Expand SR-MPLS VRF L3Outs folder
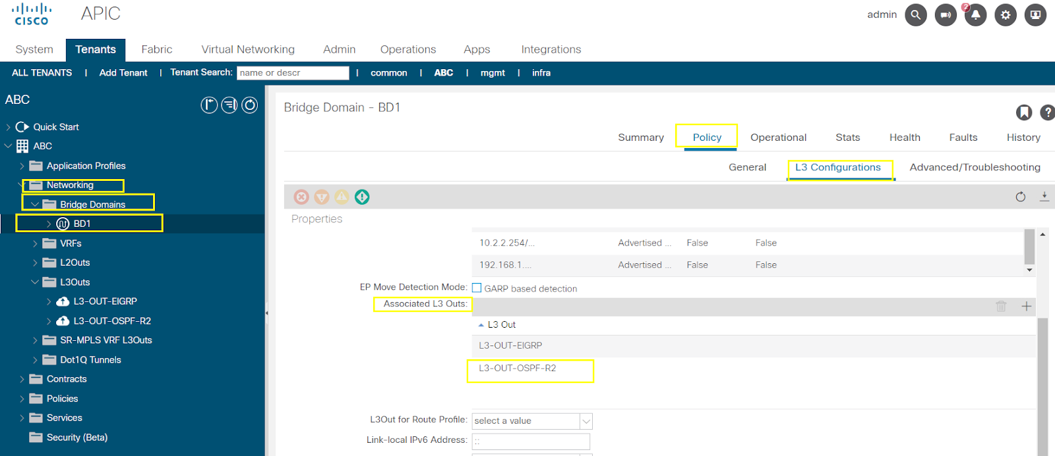1055x456 pixels. coord(35,340)
